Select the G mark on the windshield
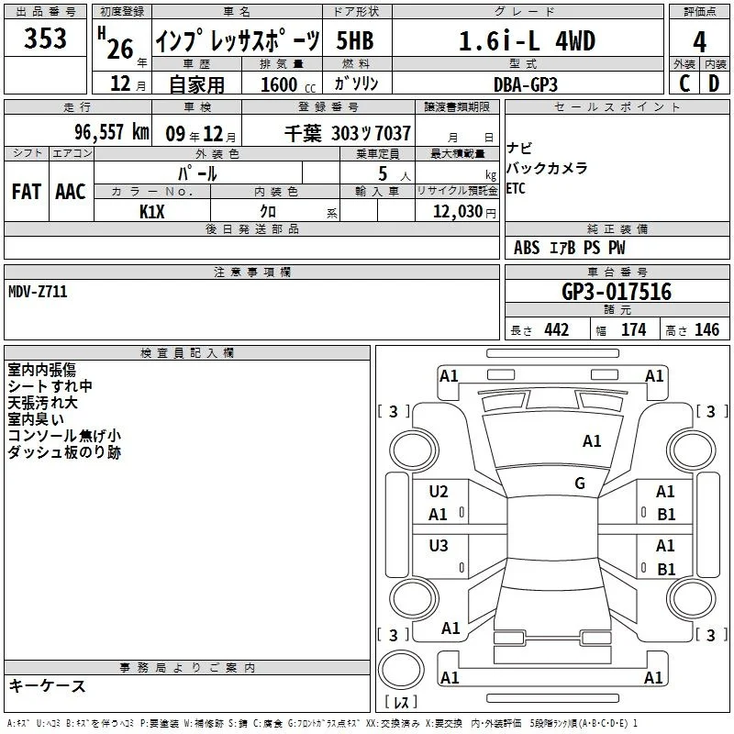The image size is (734, 734). point(580,483)
